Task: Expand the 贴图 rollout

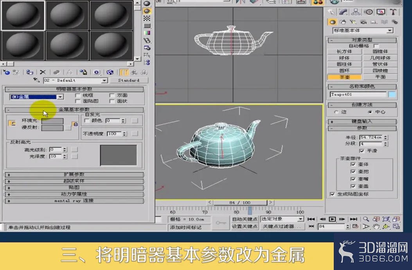Action: tap(74, 188)
